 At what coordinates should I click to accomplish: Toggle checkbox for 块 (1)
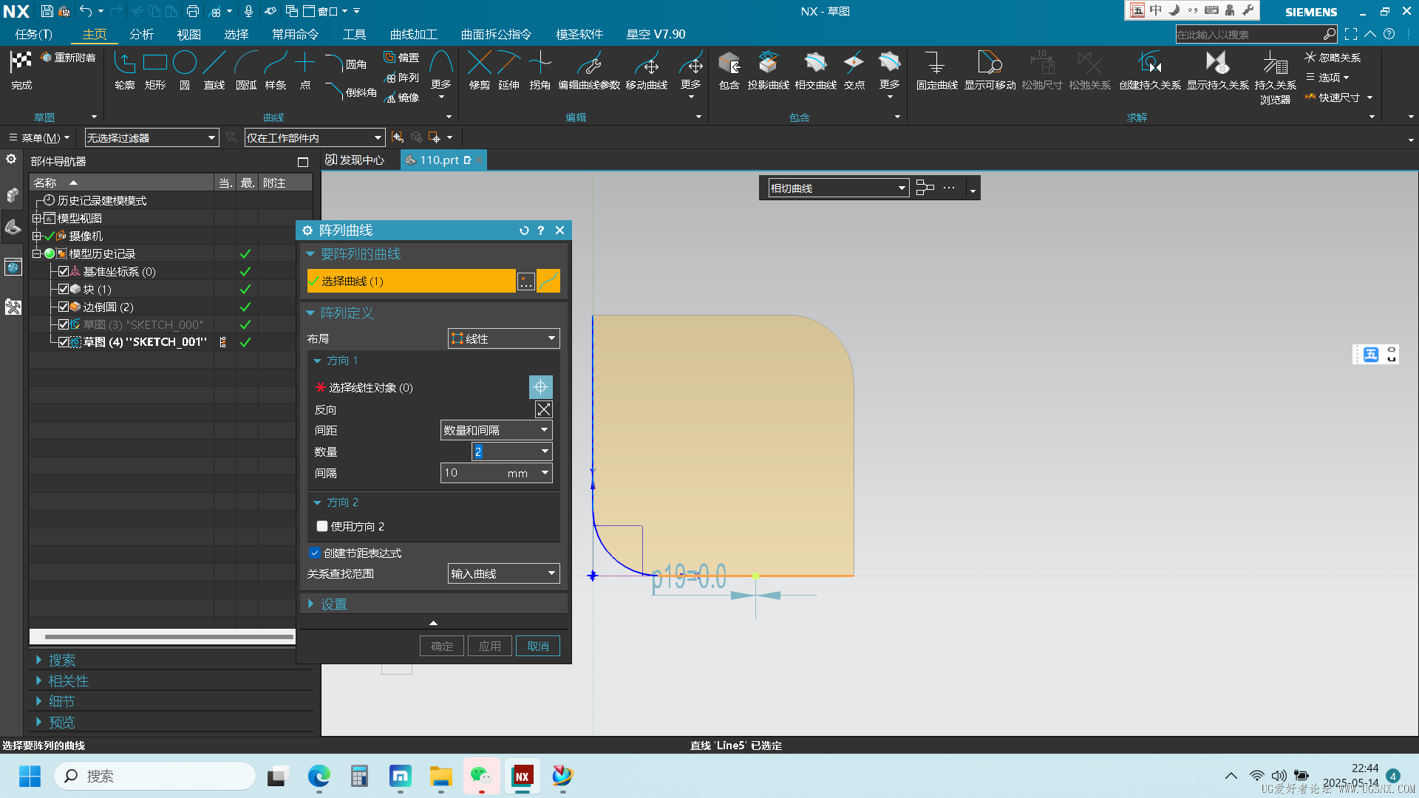pos(64,289)
